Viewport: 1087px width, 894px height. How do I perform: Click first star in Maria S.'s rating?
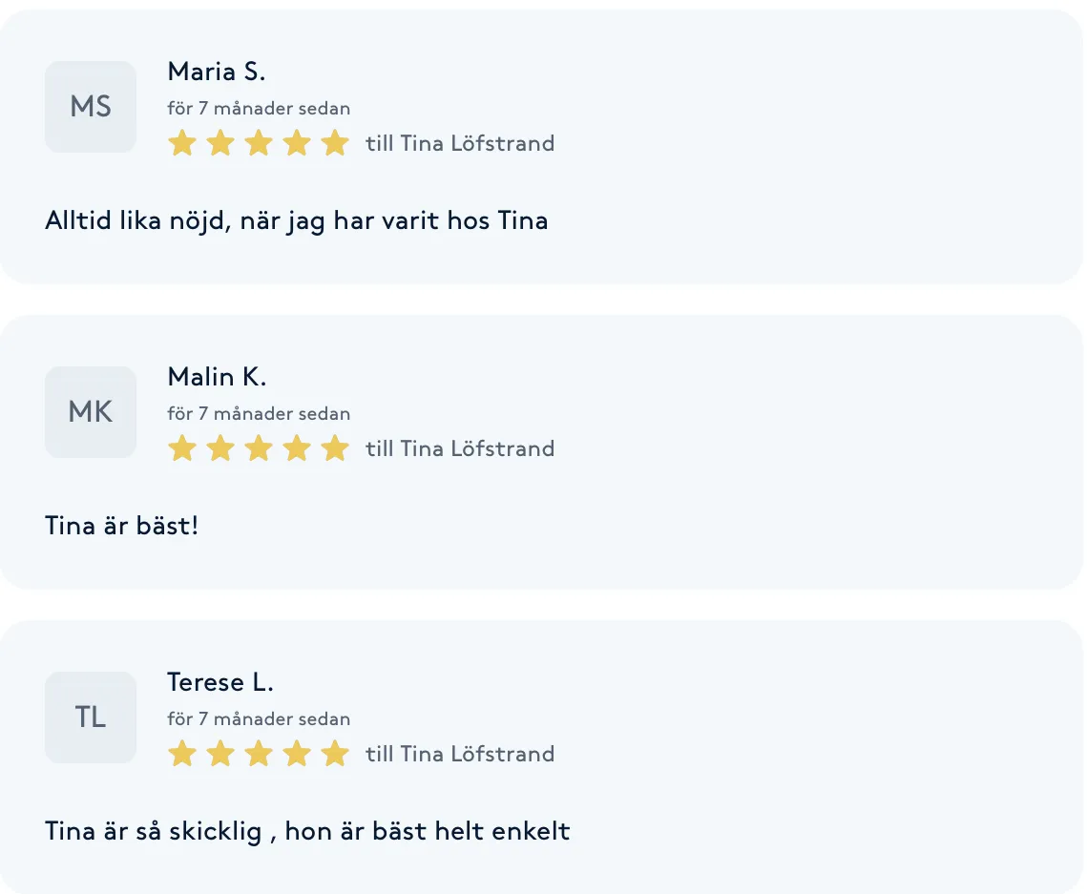[181, 144]
